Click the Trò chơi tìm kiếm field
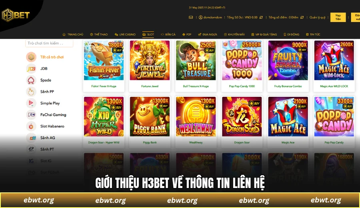This screenshot has height=208, width=360. point(49,43)
